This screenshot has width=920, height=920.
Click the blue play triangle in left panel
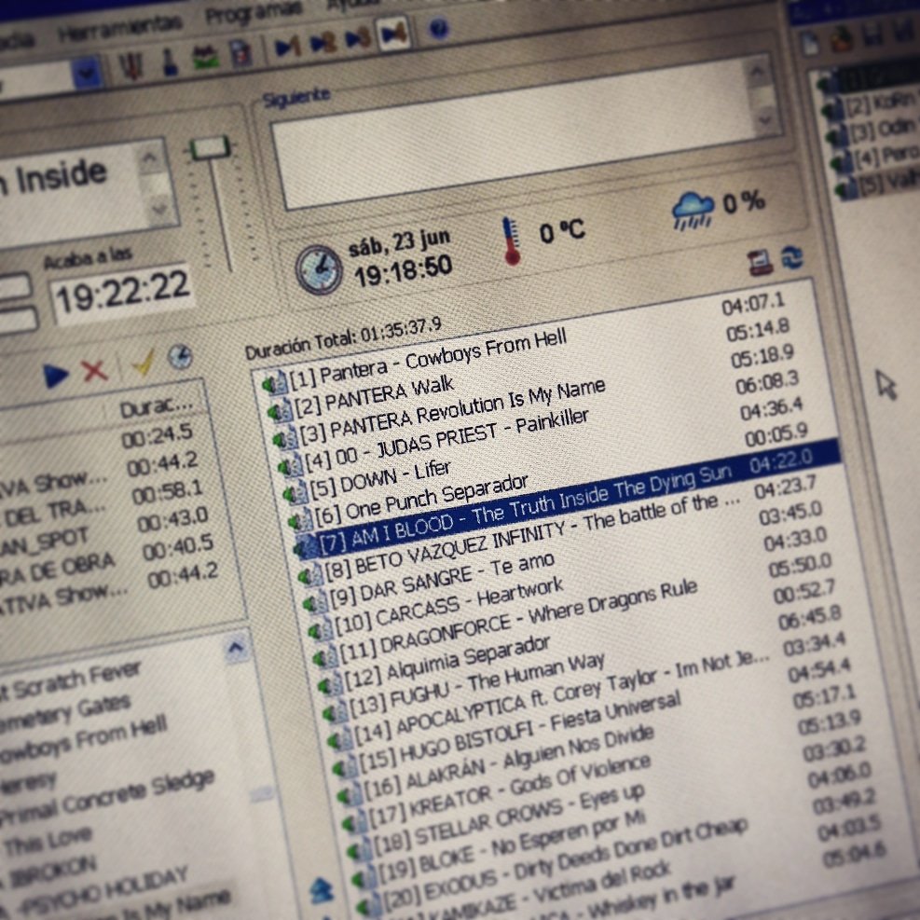pyautogui.click(x=56, y=376)
